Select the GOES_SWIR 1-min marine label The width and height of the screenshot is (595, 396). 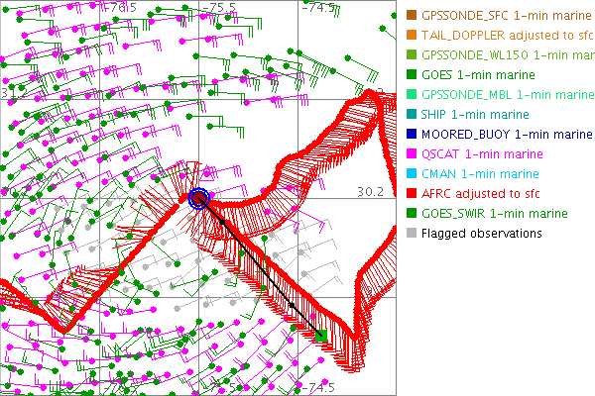pos(494,214)
